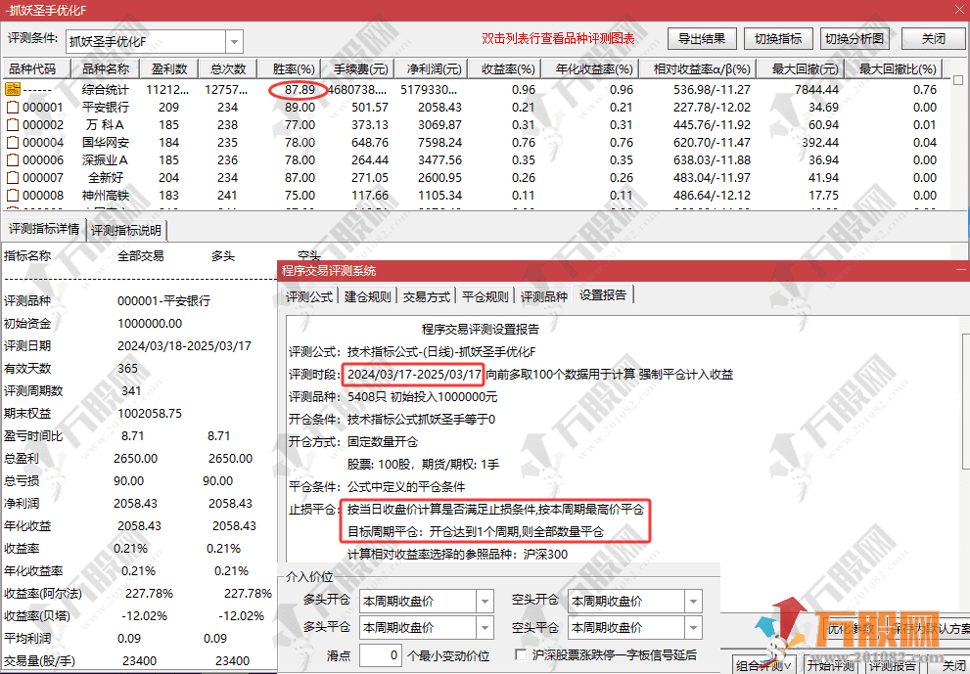Click the icon beside stock code 000008

(13, 196)
